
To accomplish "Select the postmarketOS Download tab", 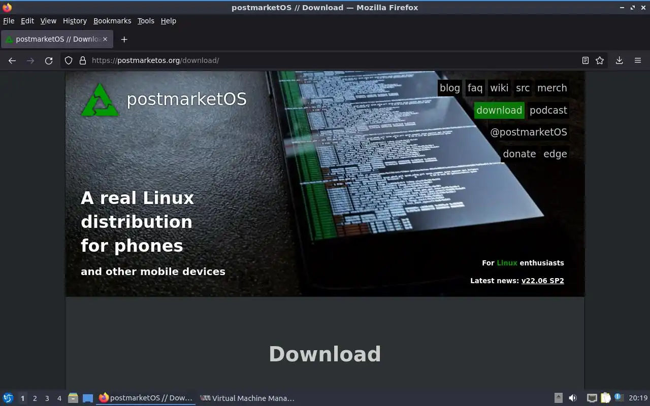I will 57,39.
